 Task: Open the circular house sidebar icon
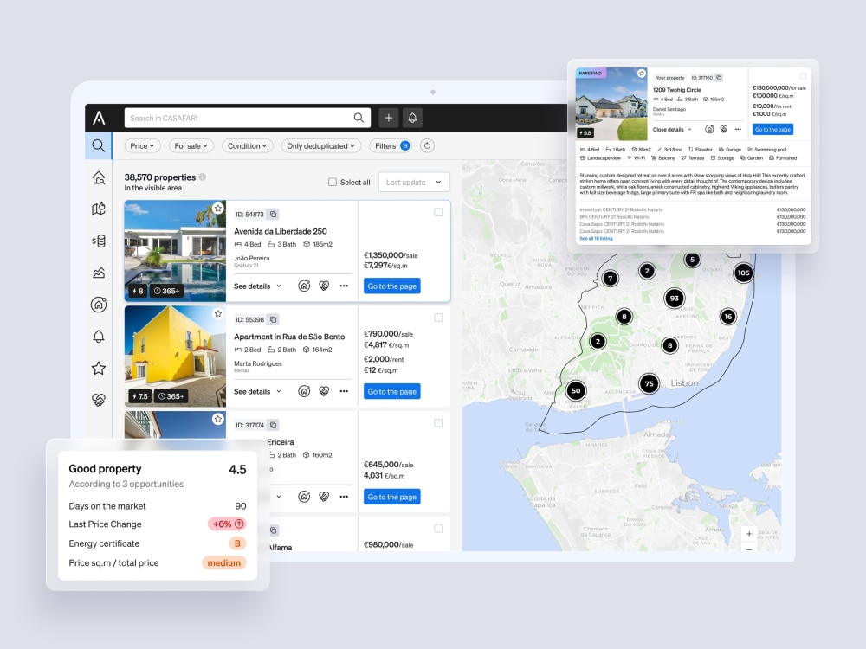point(99,305)
